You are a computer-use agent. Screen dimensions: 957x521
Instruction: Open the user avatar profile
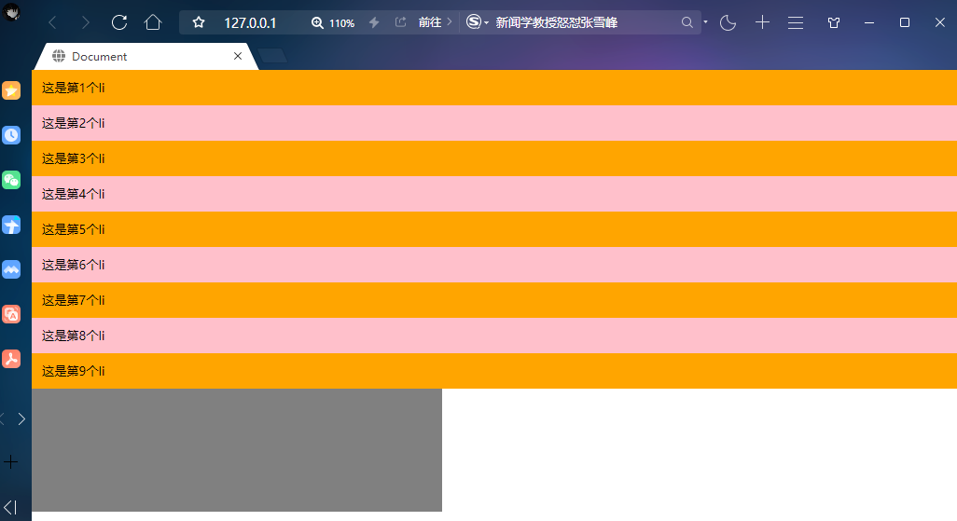tap(11, 11)
